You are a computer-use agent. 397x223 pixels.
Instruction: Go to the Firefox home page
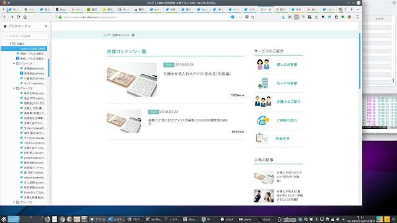pos(25,17)
